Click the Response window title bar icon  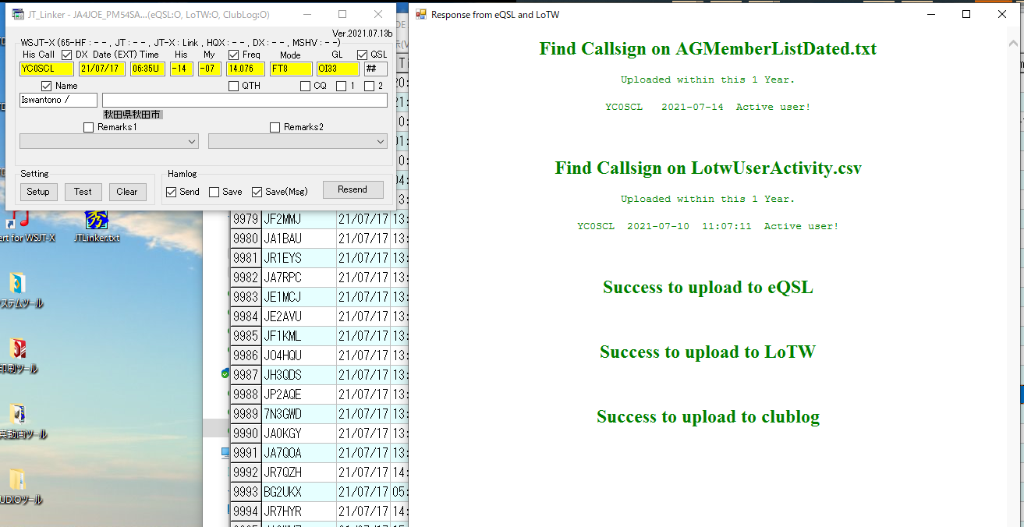(x=421, y=14)
